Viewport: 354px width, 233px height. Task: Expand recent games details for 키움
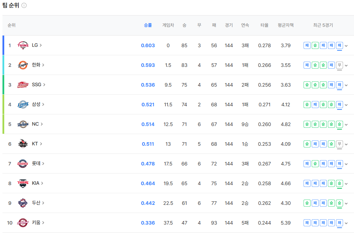346,223
